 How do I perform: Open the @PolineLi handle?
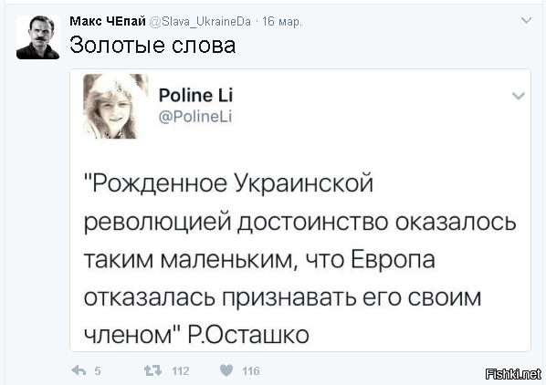pos(195,117)
